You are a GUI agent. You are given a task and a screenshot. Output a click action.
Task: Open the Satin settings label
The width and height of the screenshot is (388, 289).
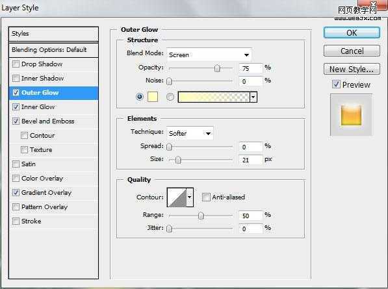point(29,164)
